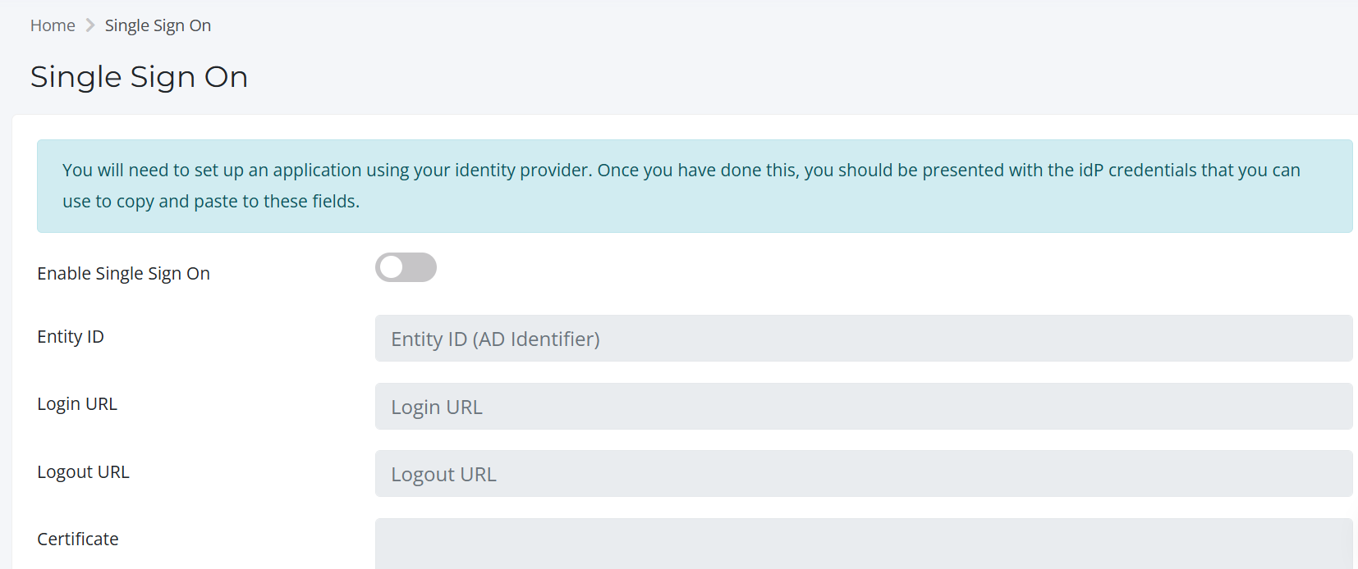Focus the Logout URL text field
This screenshot has height=569, width=1358.
[x=863, y=474]
